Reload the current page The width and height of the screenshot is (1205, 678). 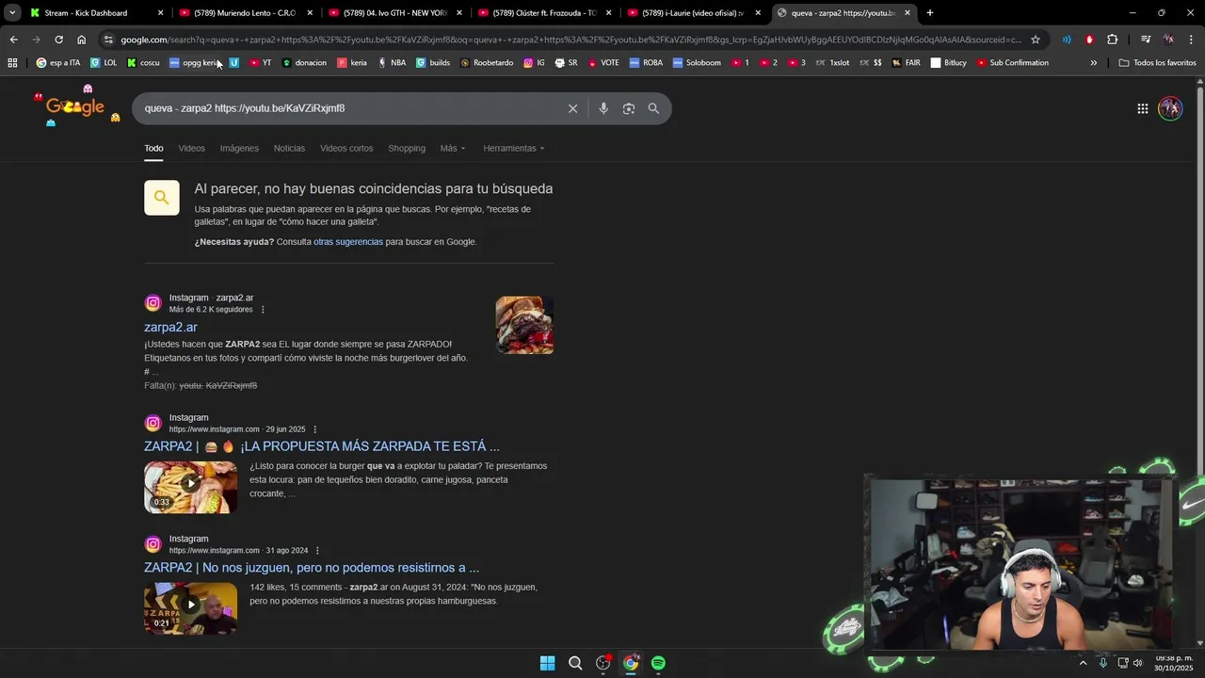coord(58,40)
